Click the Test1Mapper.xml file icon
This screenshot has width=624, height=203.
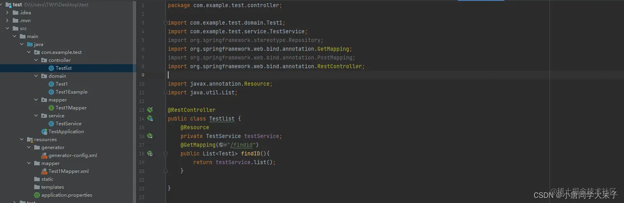coord(44,171)
